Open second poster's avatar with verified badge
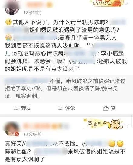Screen dimensions: 133x165 pos(12,129)
